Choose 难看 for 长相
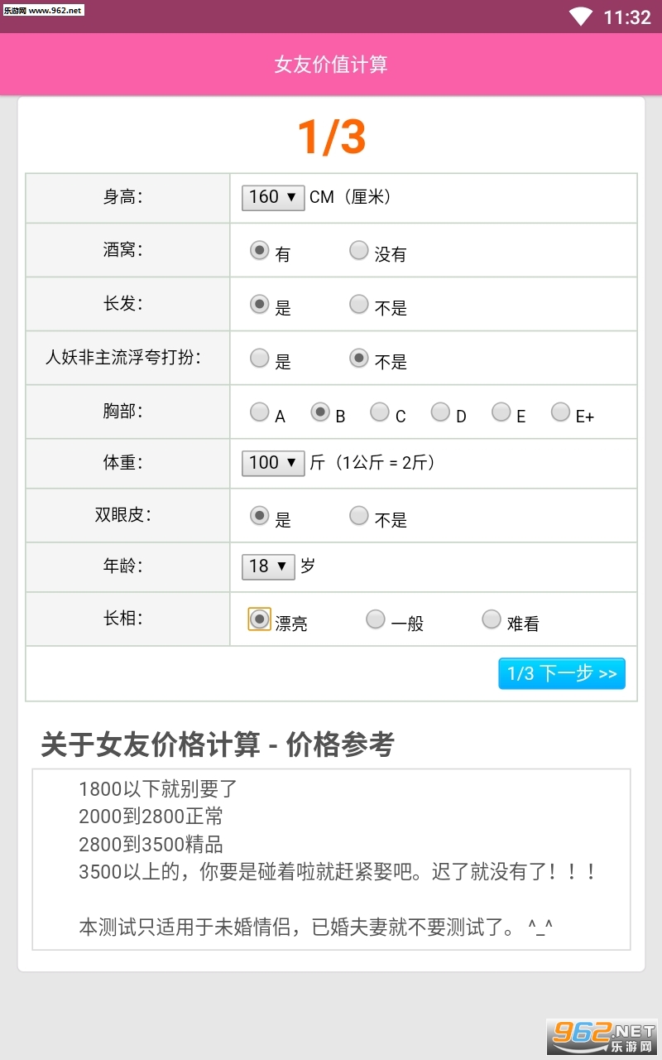The width and height of the screenshot is (662, 1060). coord(492,619)
